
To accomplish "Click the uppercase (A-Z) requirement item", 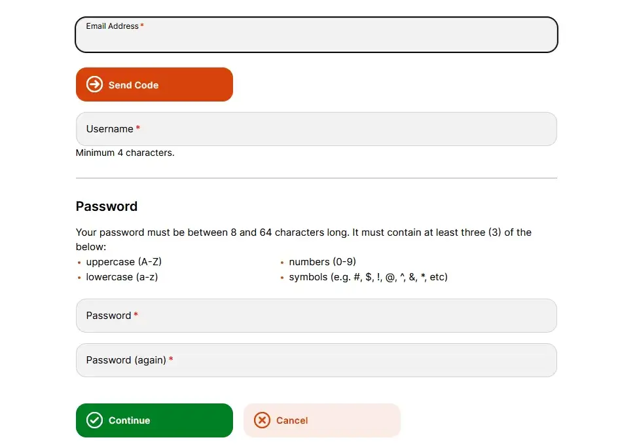I will 124,262.
